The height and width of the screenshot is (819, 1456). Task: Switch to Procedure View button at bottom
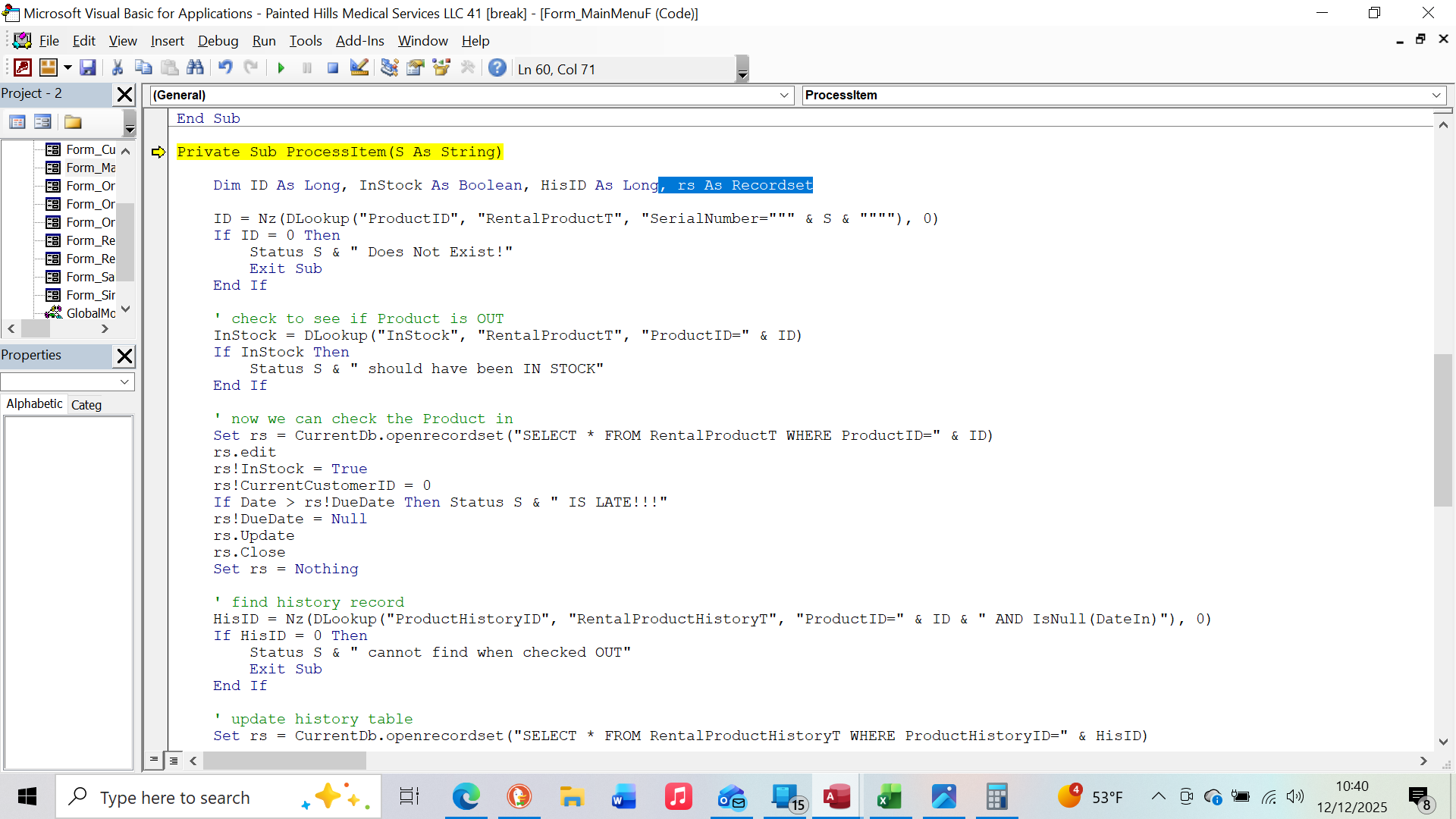pyautogui.click(x=154, y=759)
